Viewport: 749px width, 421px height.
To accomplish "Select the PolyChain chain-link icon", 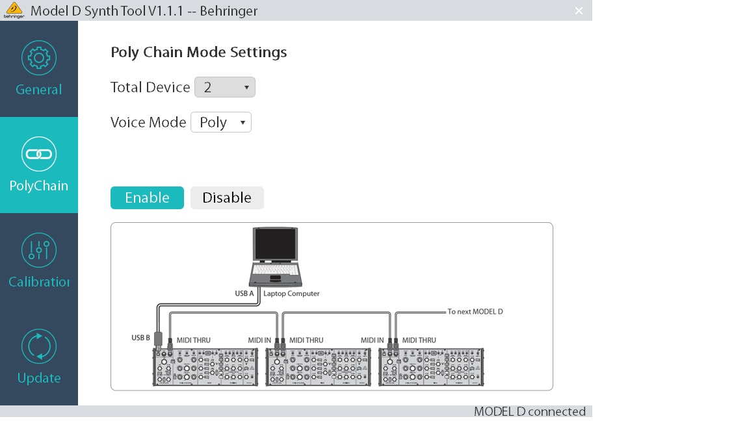I will 39,154.
